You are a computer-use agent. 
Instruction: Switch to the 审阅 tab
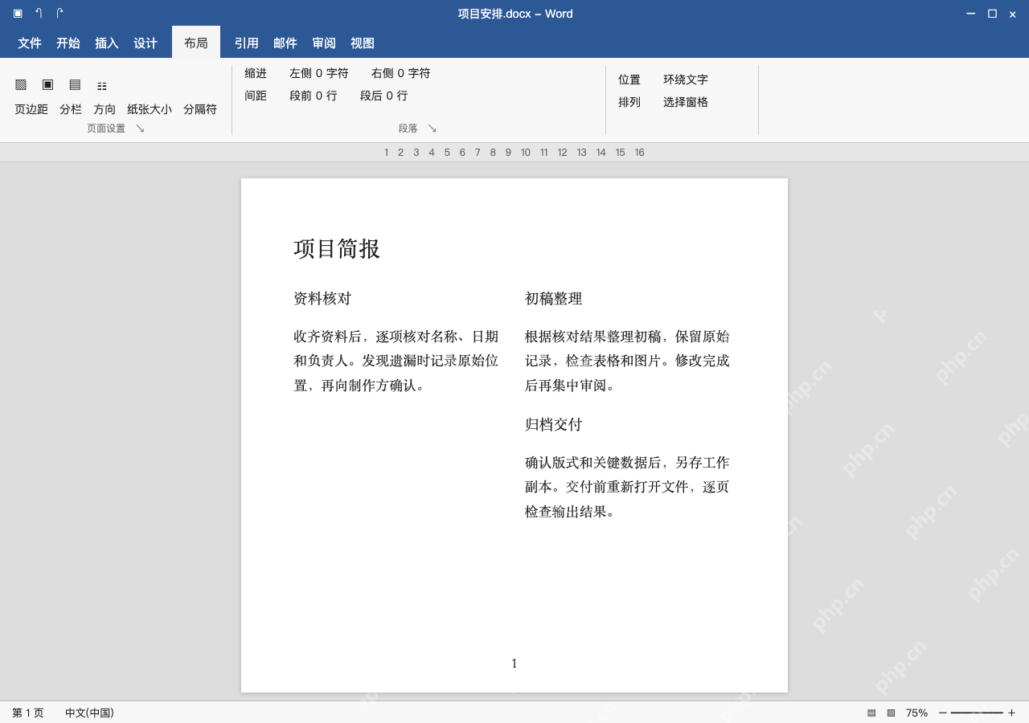click(324, 43)
